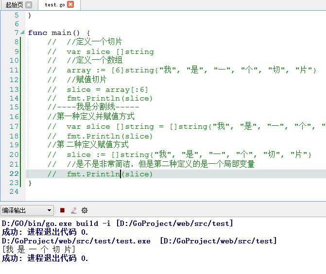Click the empty line 24 in editor
The height and width of the screenshot is (274, 326).
tap(176, 191)
